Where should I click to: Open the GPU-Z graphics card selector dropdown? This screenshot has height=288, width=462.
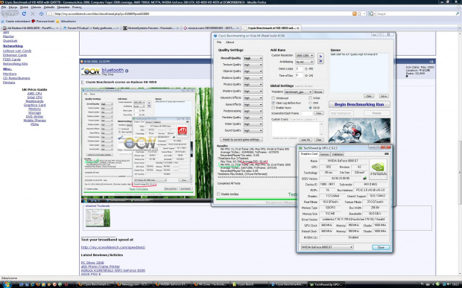pyautogui.click(x=327, y=247)
